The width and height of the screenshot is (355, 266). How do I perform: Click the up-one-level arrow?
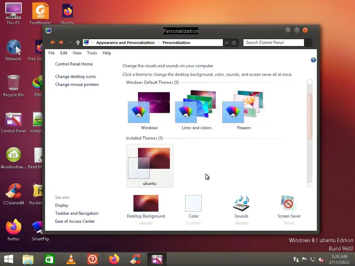pos(78,43)
